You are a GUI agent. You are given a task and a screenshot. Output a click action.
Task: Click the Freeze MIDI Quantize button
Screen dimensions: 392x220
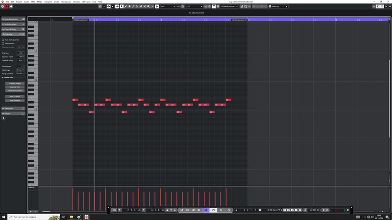point(15,91)
